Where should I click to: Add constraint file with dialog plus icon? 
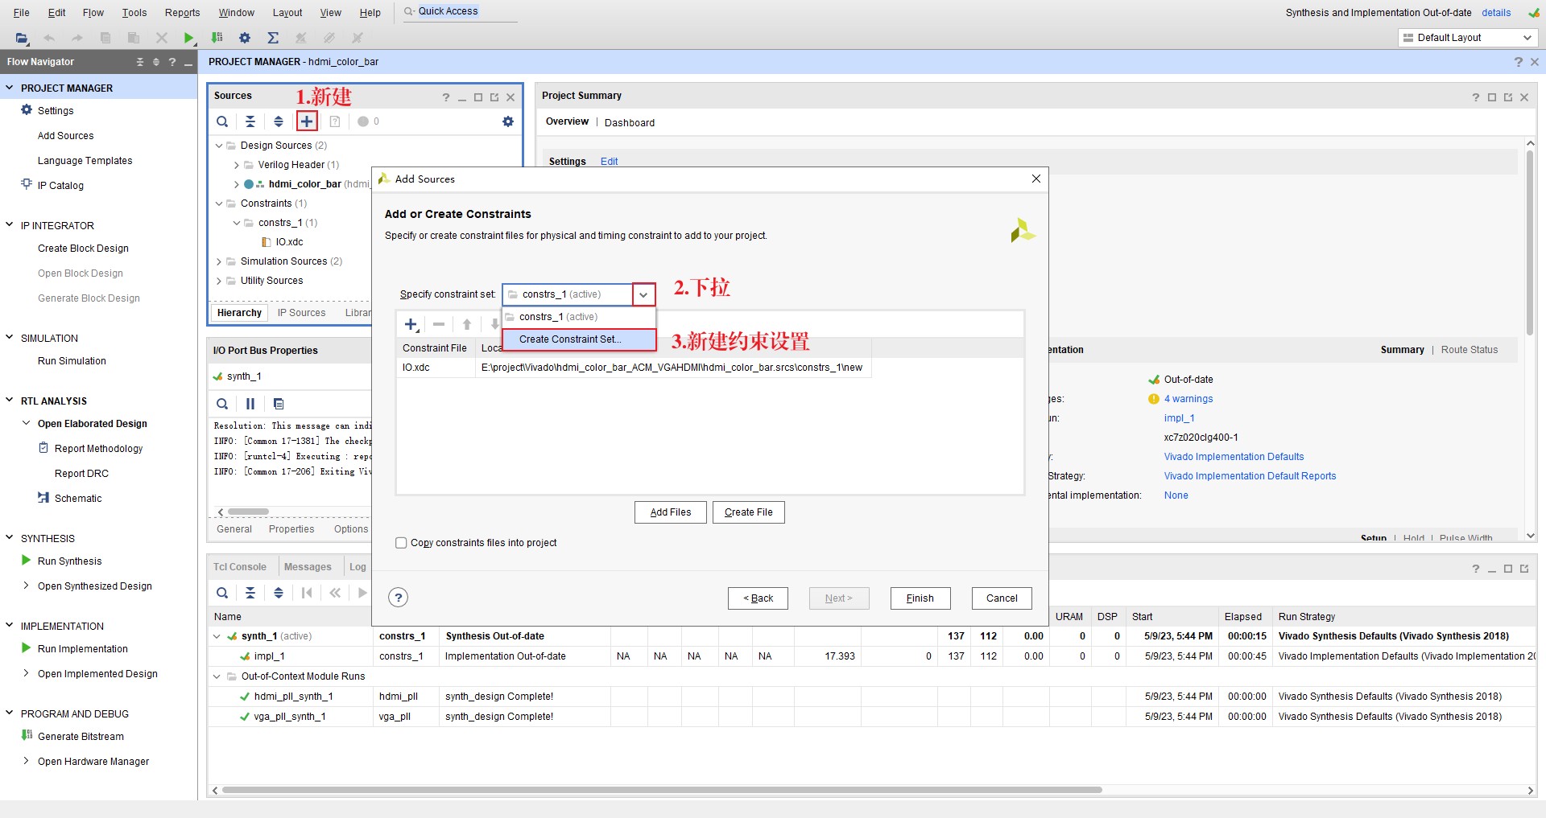[411, 325]
